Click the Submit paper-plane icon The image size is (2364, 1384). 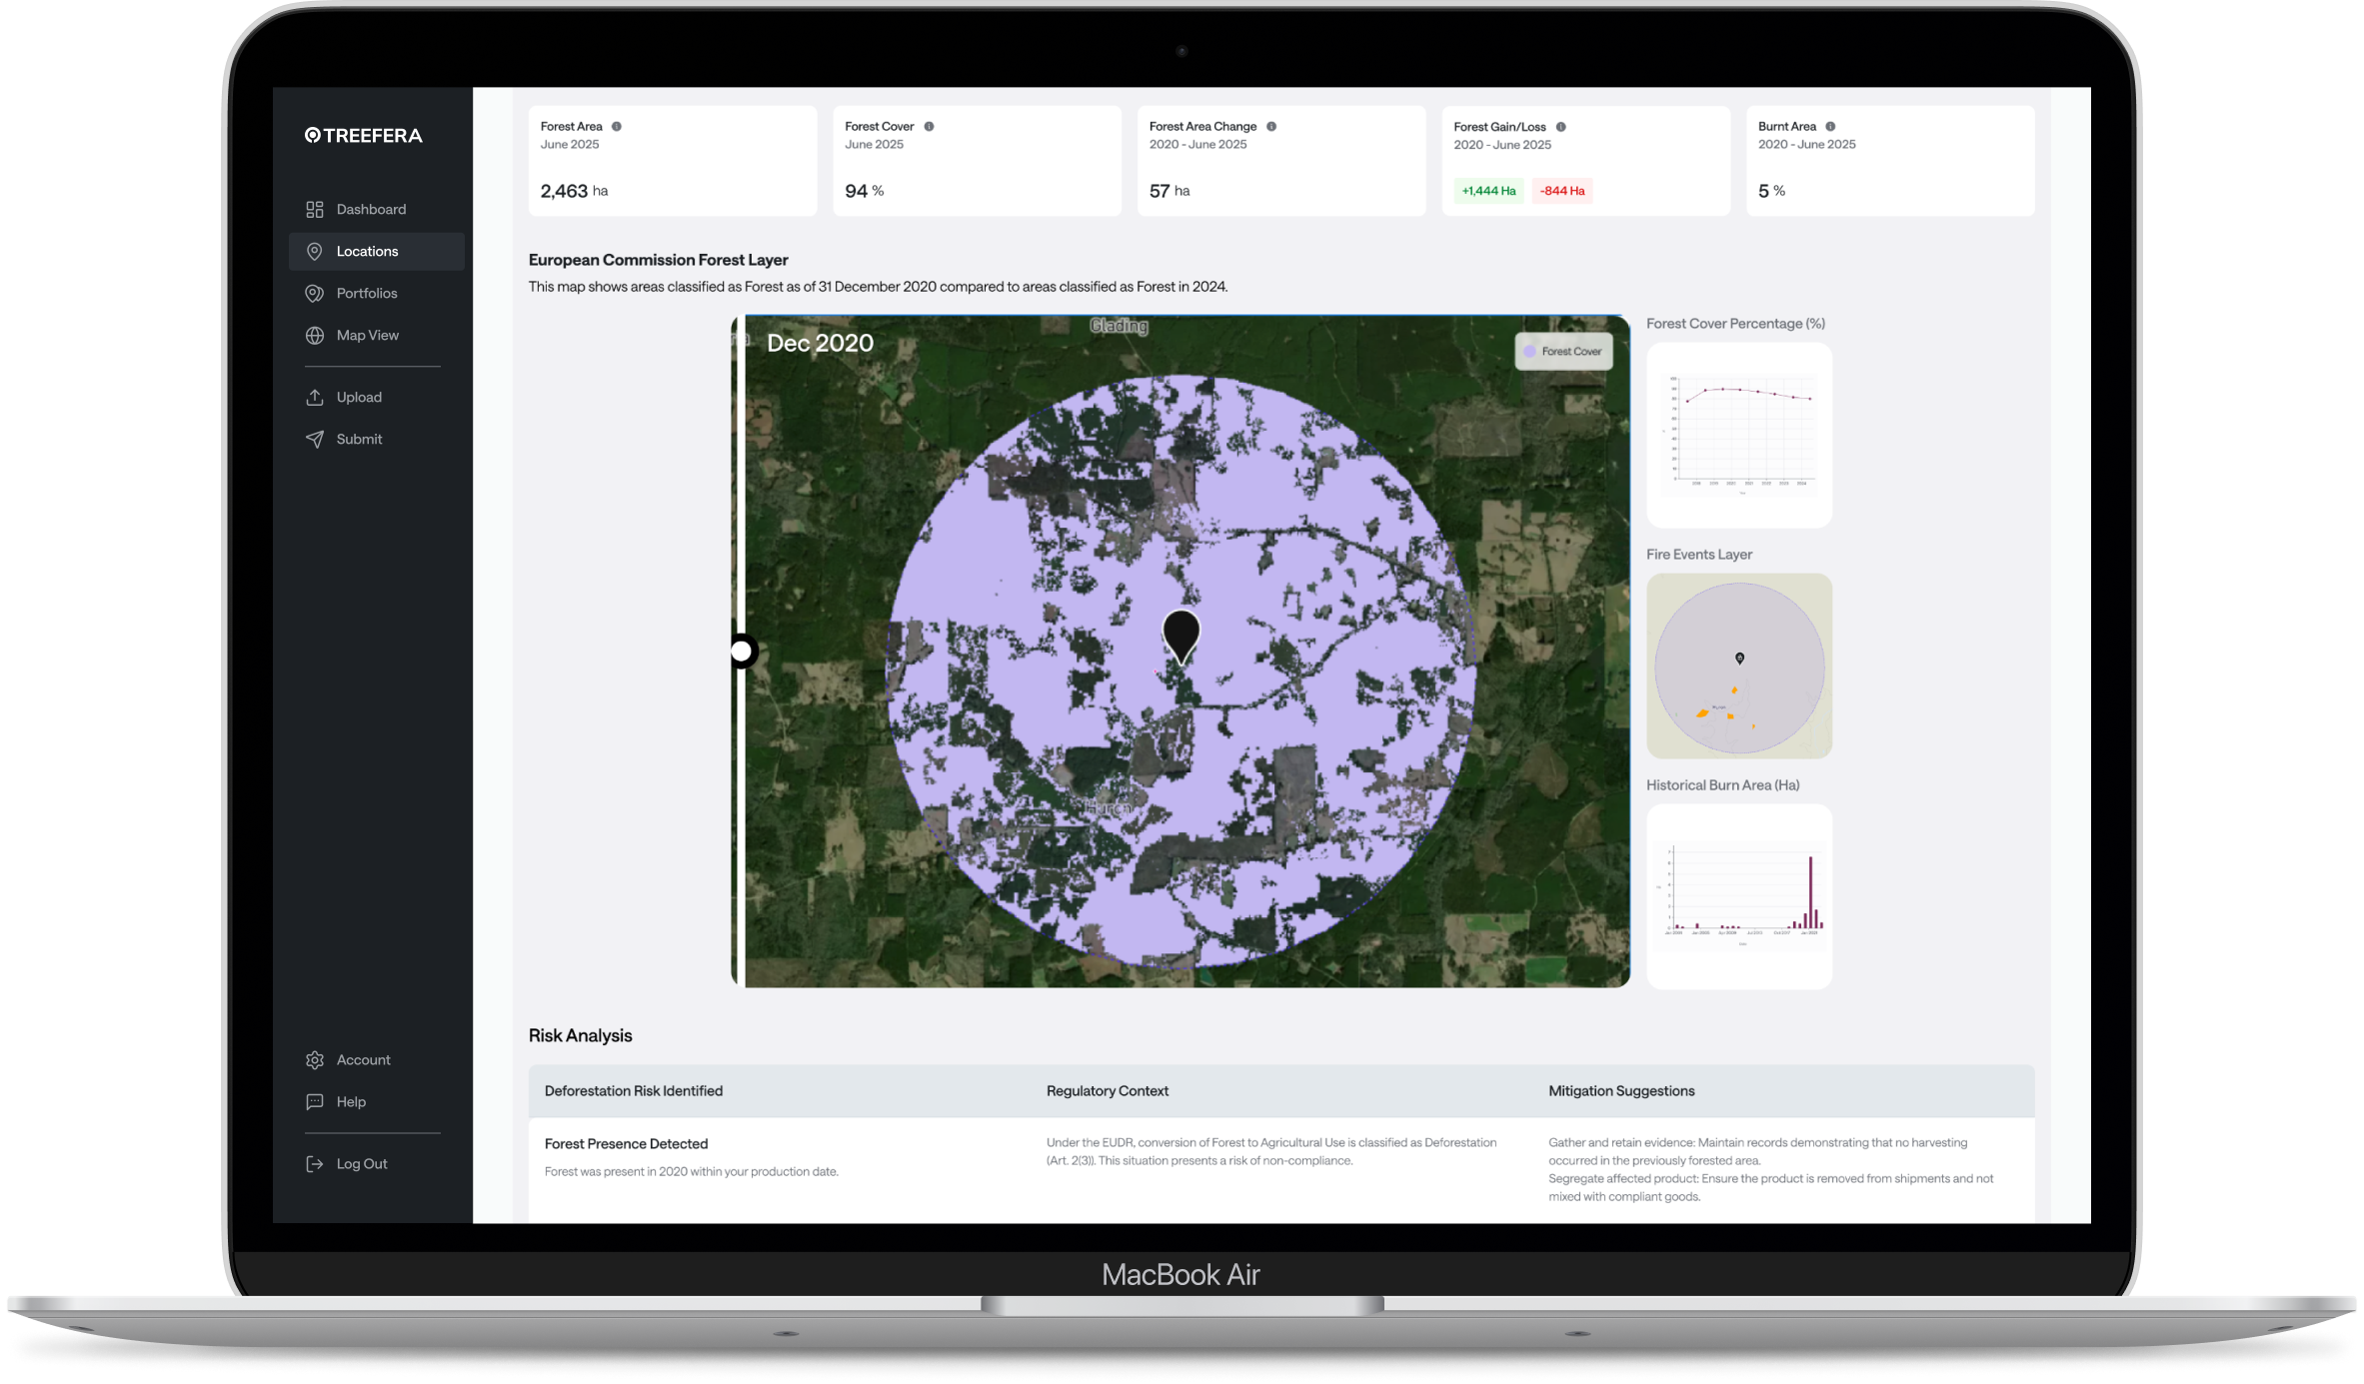[x=315, y=439]
